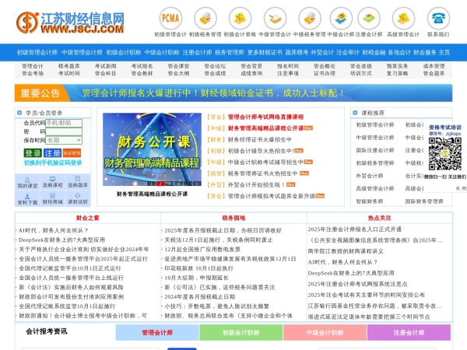Open 印花税新政 10月1日起执行 article
This screenshot has width=467, height=350.
(199, 268)
